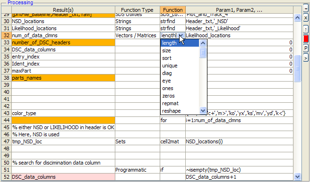Pick 'reshape' from the function list
Viewport: 310px width, 182px height.
pyautogui.click(x=180, y=111)
